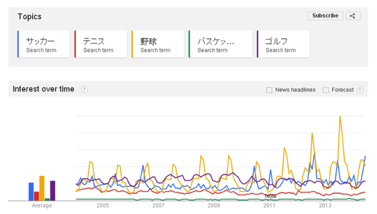Click the 2013 label on time axis
Viewport: 377px width, 214px height.
click(x=325, y=206)
